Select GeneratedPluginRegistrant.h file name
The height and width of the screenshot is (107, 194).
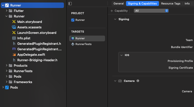(x=39, y=44)
